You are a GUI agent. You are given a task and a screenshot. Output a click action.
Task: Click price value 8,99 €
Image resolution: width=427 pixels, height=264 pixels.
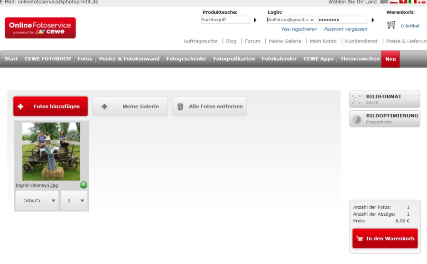402,221
